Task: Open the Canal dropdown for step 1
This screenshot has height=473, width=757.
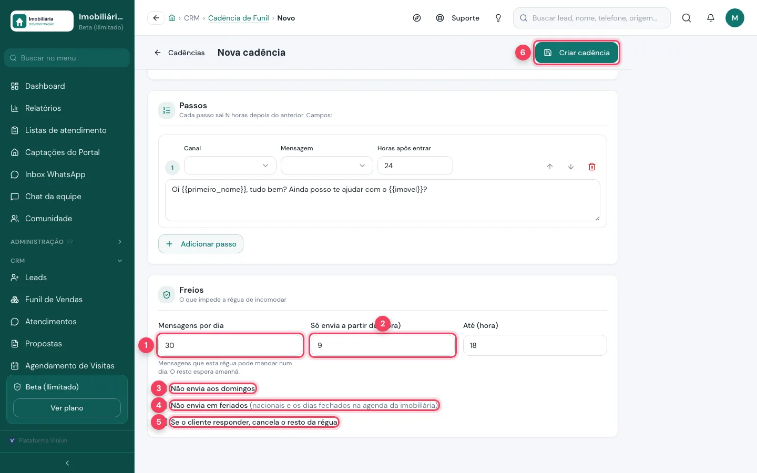Action: click(x=230, y=166)
